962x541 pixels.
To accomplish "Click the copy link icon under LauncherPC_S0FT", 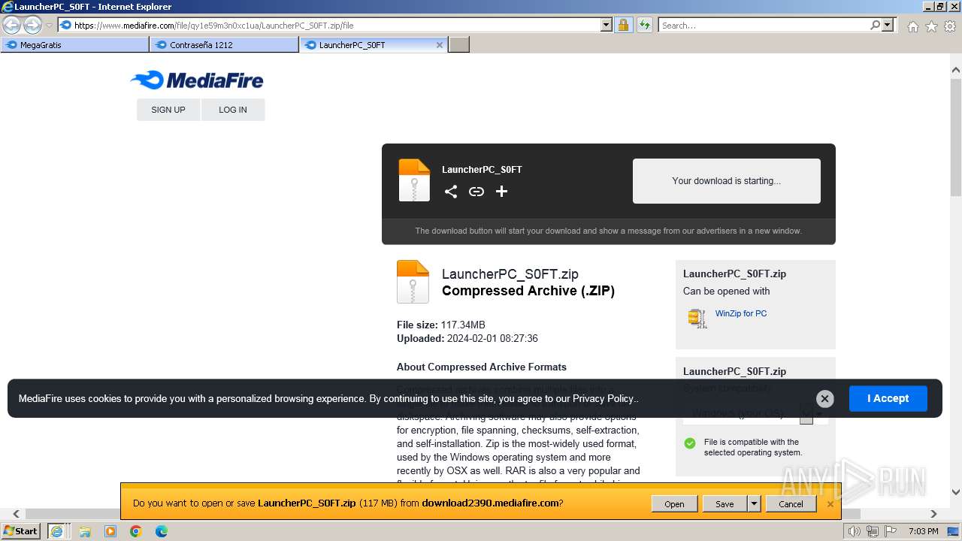I will 476,192.
